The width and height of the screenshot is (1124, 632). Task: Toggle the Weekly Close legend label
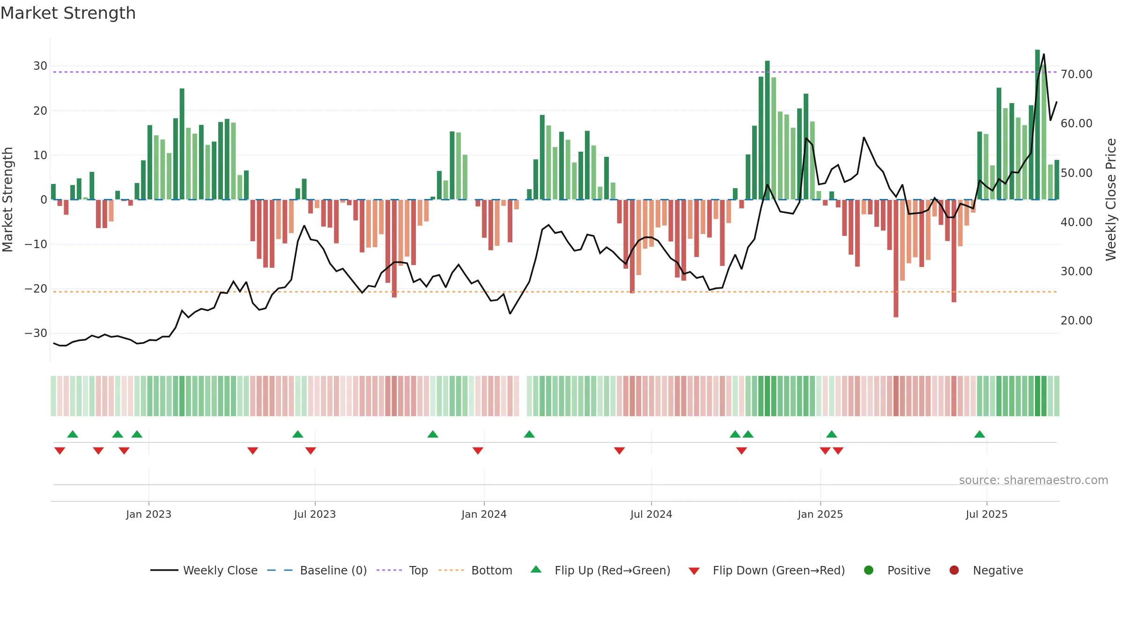[220, 570]
